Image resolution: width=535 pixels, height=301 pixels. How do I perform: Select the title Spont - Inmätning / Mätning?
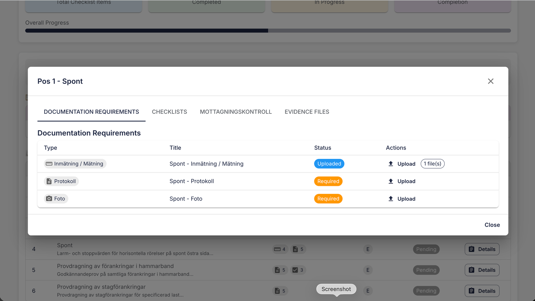tap(206, 164)
